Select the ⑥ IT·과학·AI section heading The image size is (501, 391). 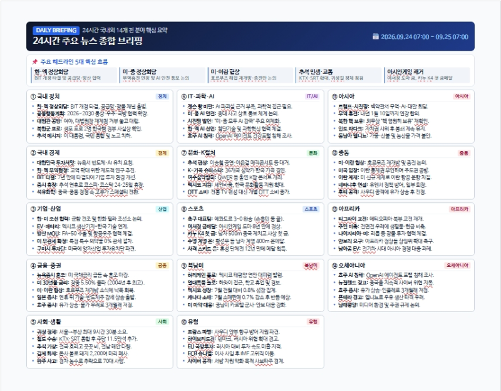198,96
